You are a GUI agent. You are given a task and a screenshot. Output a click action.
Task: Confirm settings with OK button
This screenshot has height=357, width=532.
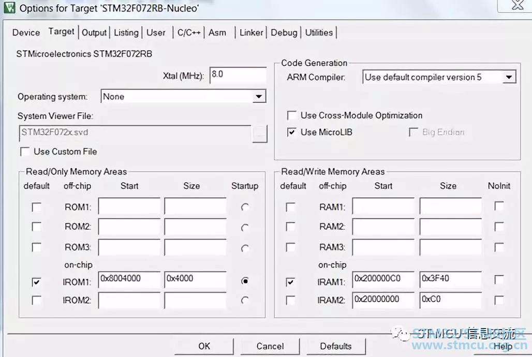204,346
